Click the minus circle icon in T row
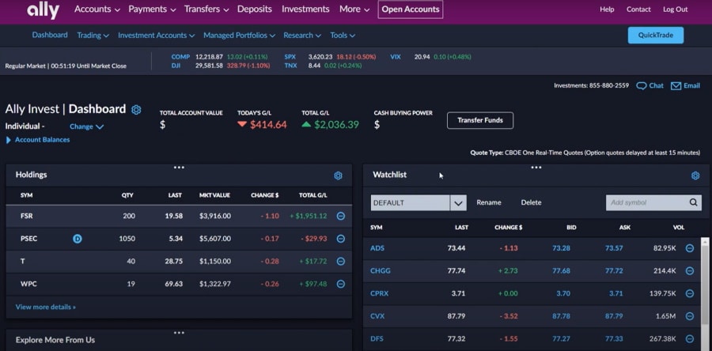The width and height of the screenshot is (712, 351). tap(340, 262)
